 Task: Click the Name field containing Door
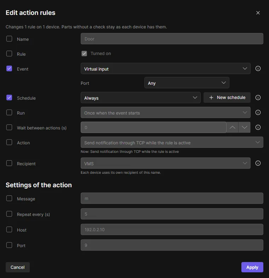172,39
